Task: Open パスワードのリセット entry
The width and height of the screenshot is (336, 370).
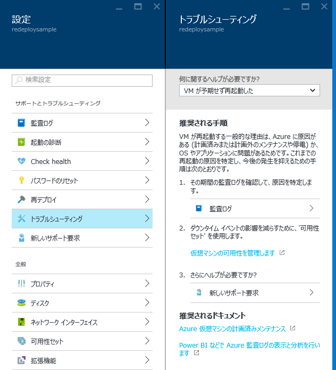Action: tap(82, 180)
